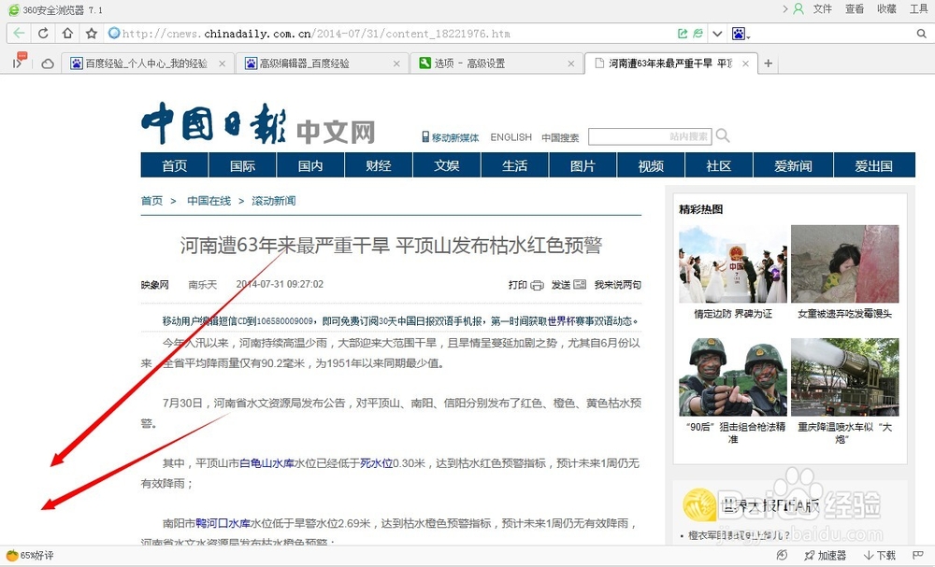The width and height of the screenshot is (935, 567).
Task: Switch to 选项 - 高级设置 tab
Action: coord(496,64)
